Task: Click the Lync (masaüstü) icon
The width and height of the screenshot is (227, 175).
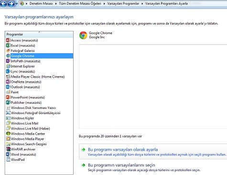Action: click(8, 71)
